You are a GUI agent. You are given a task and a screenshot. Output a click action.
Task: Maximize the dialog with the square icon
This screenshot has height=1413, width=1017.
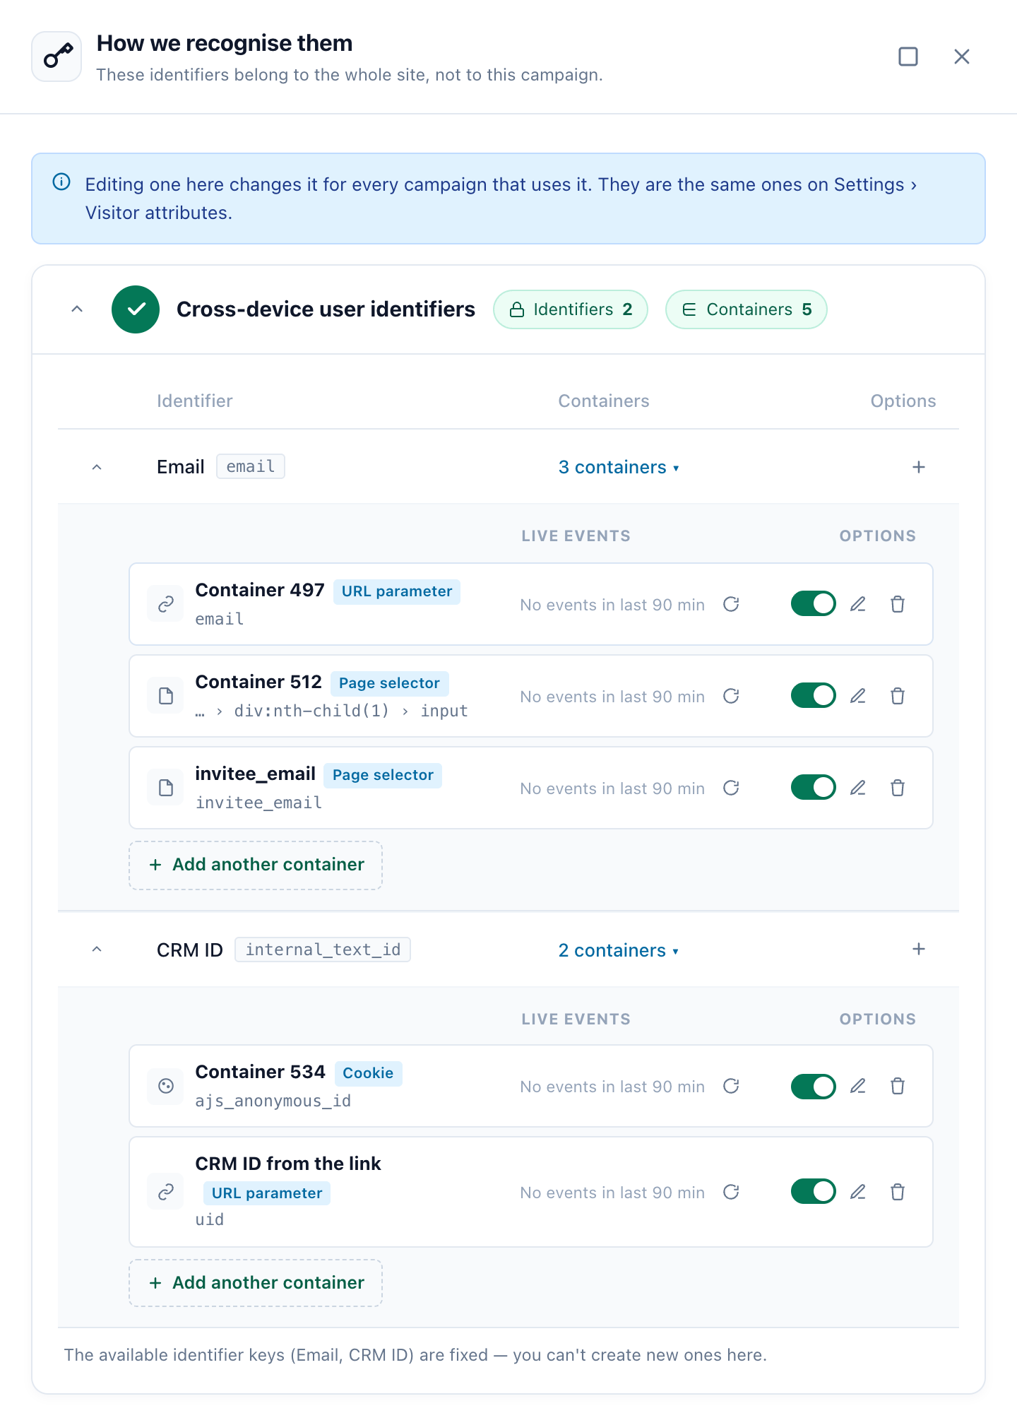point(908,57)
